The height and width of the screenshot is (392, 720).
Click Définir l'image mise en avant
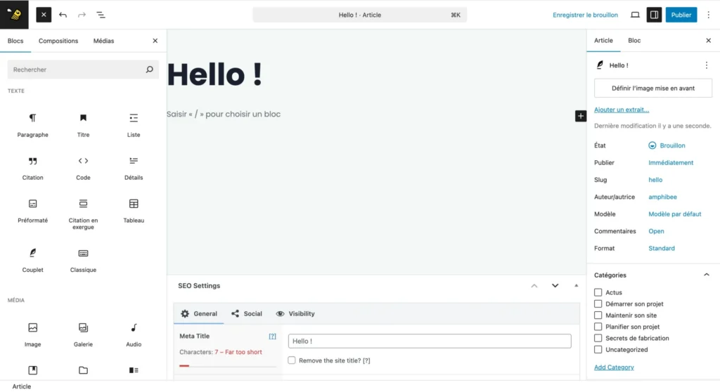[653, 88]
